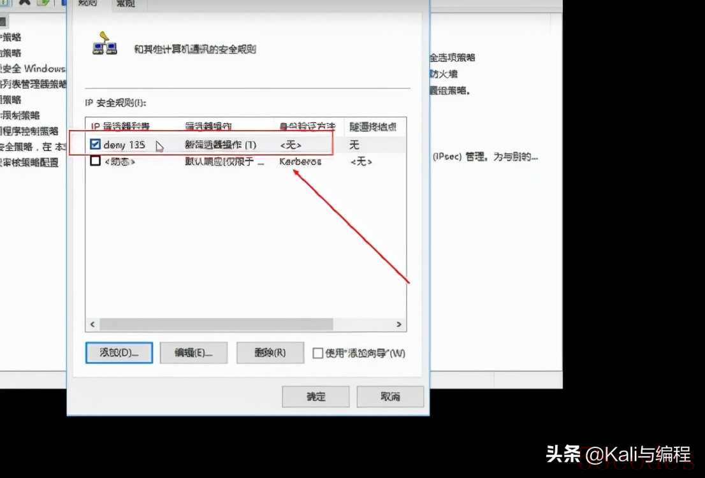The height and width of the screenshot is (478, 705).
Task: Select the 默认响应(仅限于 ... cell
Action: pyautogui.click(x=224, y=161)
